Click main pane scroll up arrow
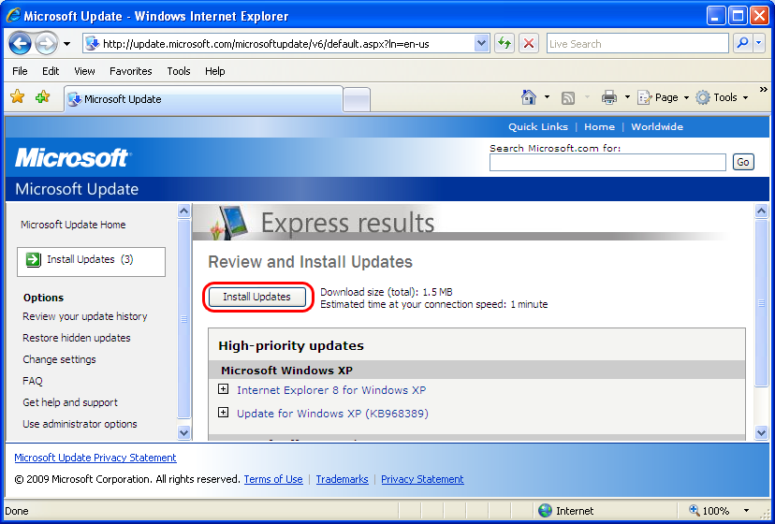Image resolution: width=775 pixels, height=524 pixels. coord(762,211)
